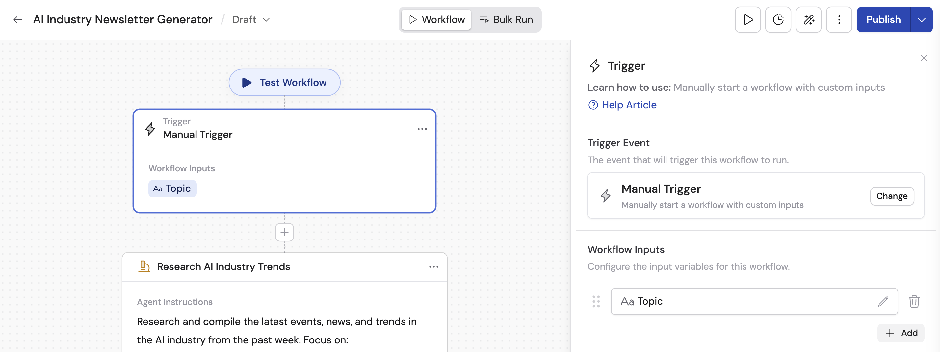Expand the Draft status dropdown

(251, 20)
